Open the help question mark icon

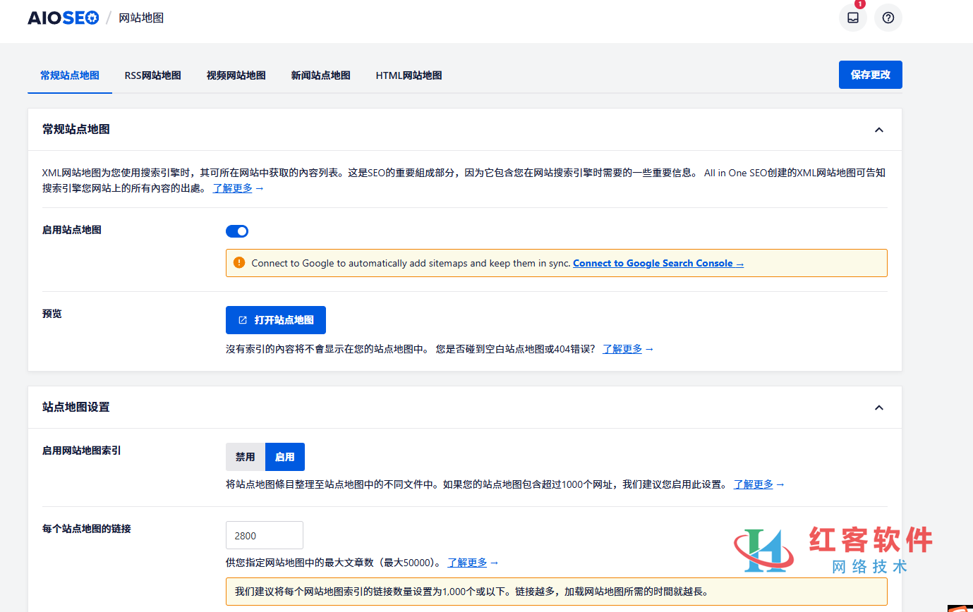tap(888, 18)
